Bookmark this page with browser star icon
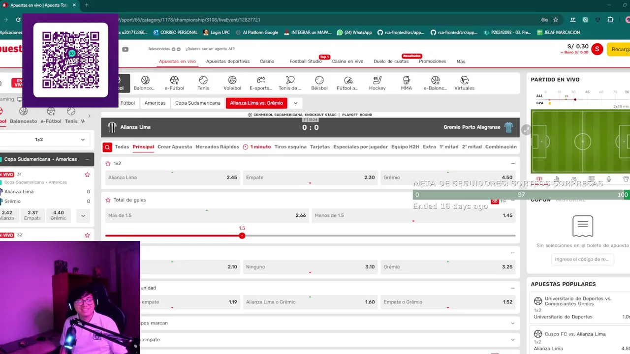 click(556, 20)
